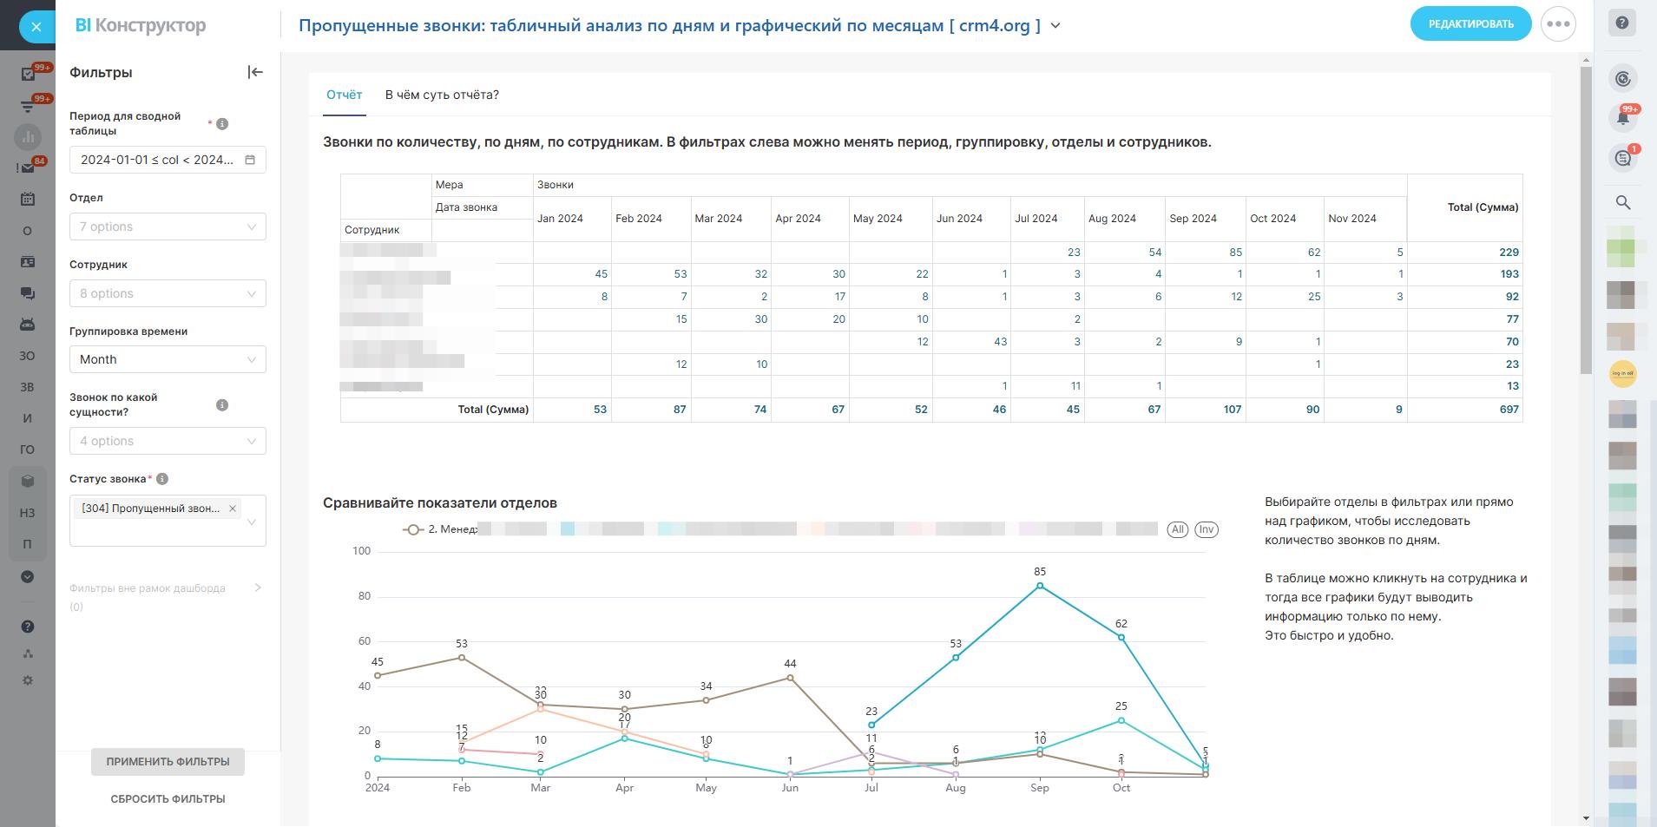The image size is (1657, 827).
Task: Open the three-dots more actions menu
Action: point(1558,24)
